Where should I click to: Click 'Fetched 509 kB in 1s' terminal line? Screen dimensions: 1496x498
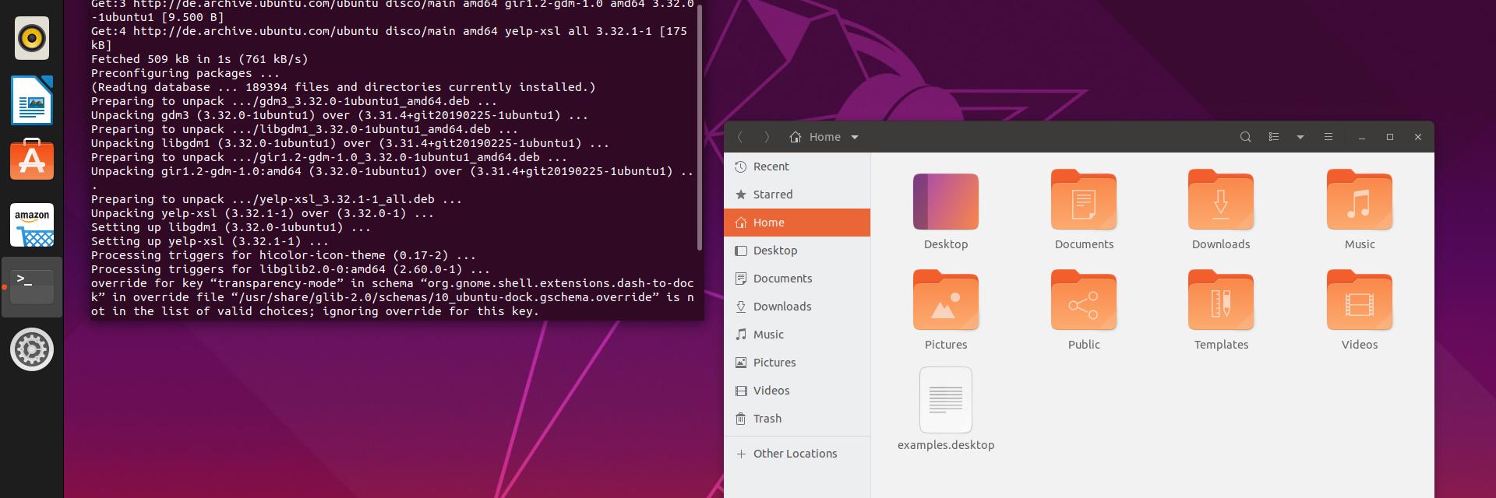(x=199, y=59)
